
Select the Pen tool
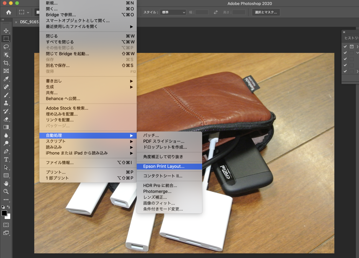(6, 151)
